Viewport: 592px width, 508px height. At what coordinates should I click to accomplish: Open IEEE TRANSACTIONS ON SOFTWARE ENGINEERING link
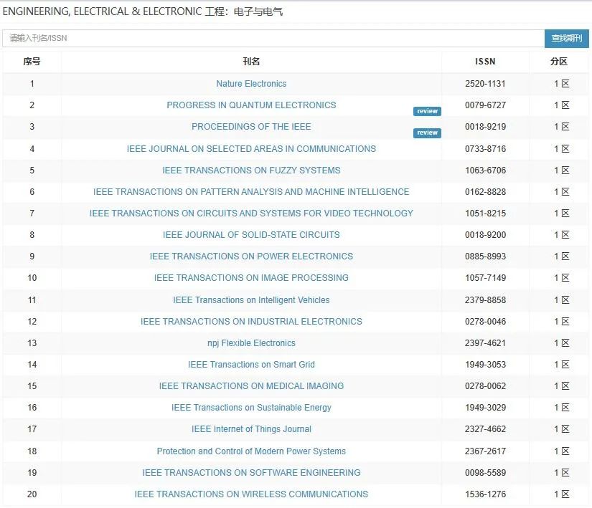click(251, 473)
